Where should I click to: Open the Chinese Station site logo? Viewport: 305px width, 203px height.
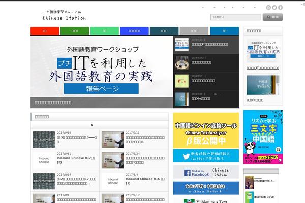tap(64, 15)
